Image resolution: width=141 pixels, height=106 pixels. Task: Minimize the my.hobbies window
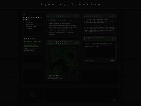(110, 16)
